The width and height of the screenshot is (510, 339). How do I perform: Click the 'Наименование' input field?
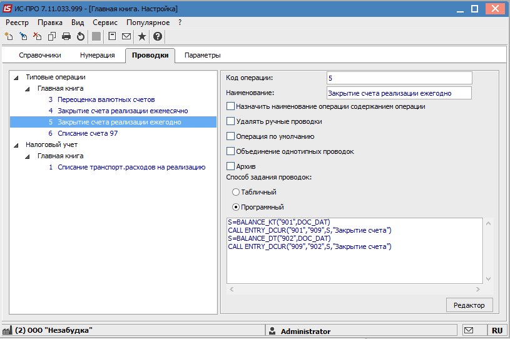point(399,93)
